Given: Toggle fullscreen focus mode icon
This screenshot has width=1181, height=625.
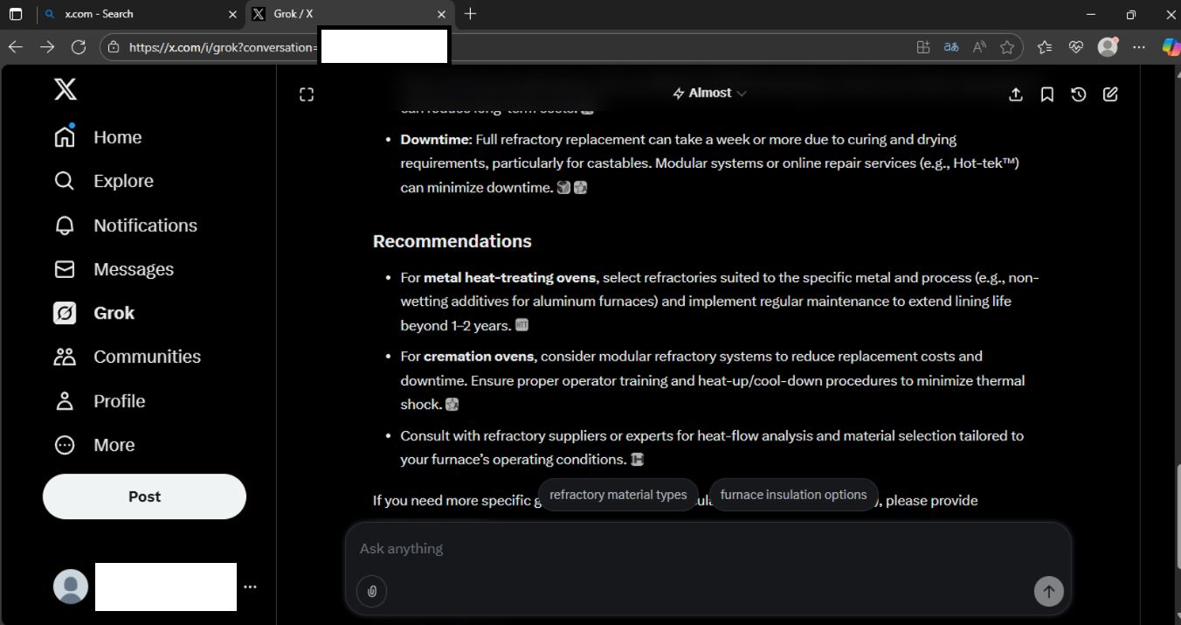Looking at the screenshot, I should pos(307,94).
